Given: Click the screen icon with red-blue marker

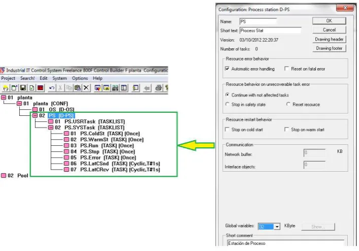Looking at the screenshot, I should pyautogui.click(x=97, y=88).
